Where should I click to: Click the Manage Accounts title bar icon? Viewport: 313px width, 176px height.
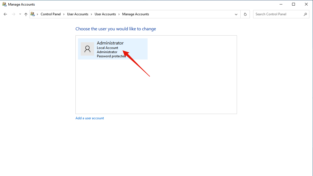4,4
